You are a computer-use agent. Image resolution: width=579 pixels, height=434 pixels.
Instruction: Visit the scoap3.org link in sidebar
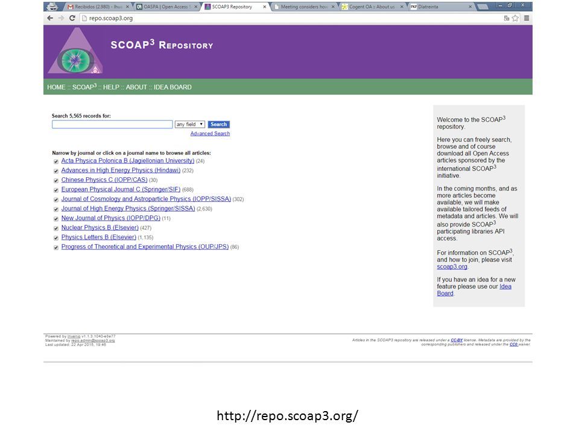coord(452,266)
